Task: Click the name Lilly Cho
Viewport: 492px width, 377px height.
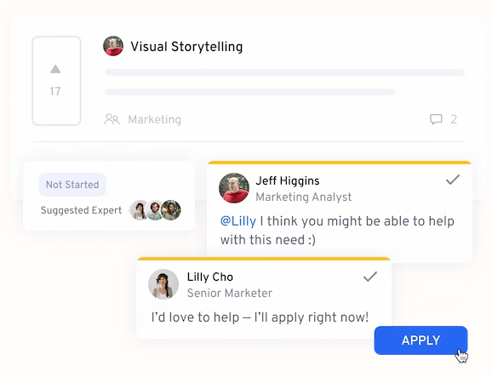Action: [x=210, y=277]
